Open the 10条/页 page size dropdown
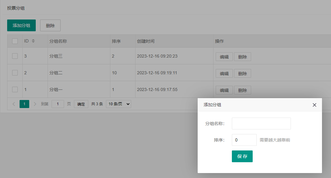The width and height of the screenshot is (331, 178). click(x=118, y=104)
